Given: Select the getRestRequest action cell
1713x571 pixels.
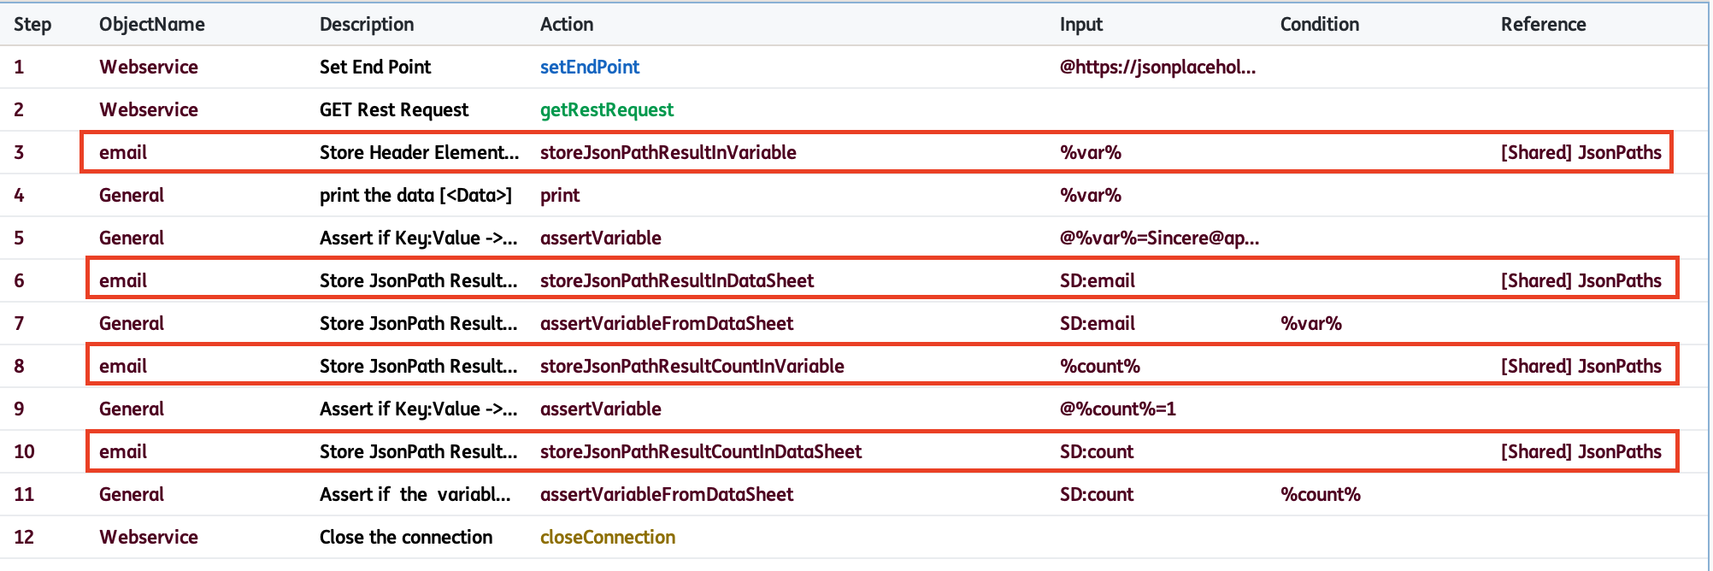Looking at the screenshot, I should click(x=606, y=109).
